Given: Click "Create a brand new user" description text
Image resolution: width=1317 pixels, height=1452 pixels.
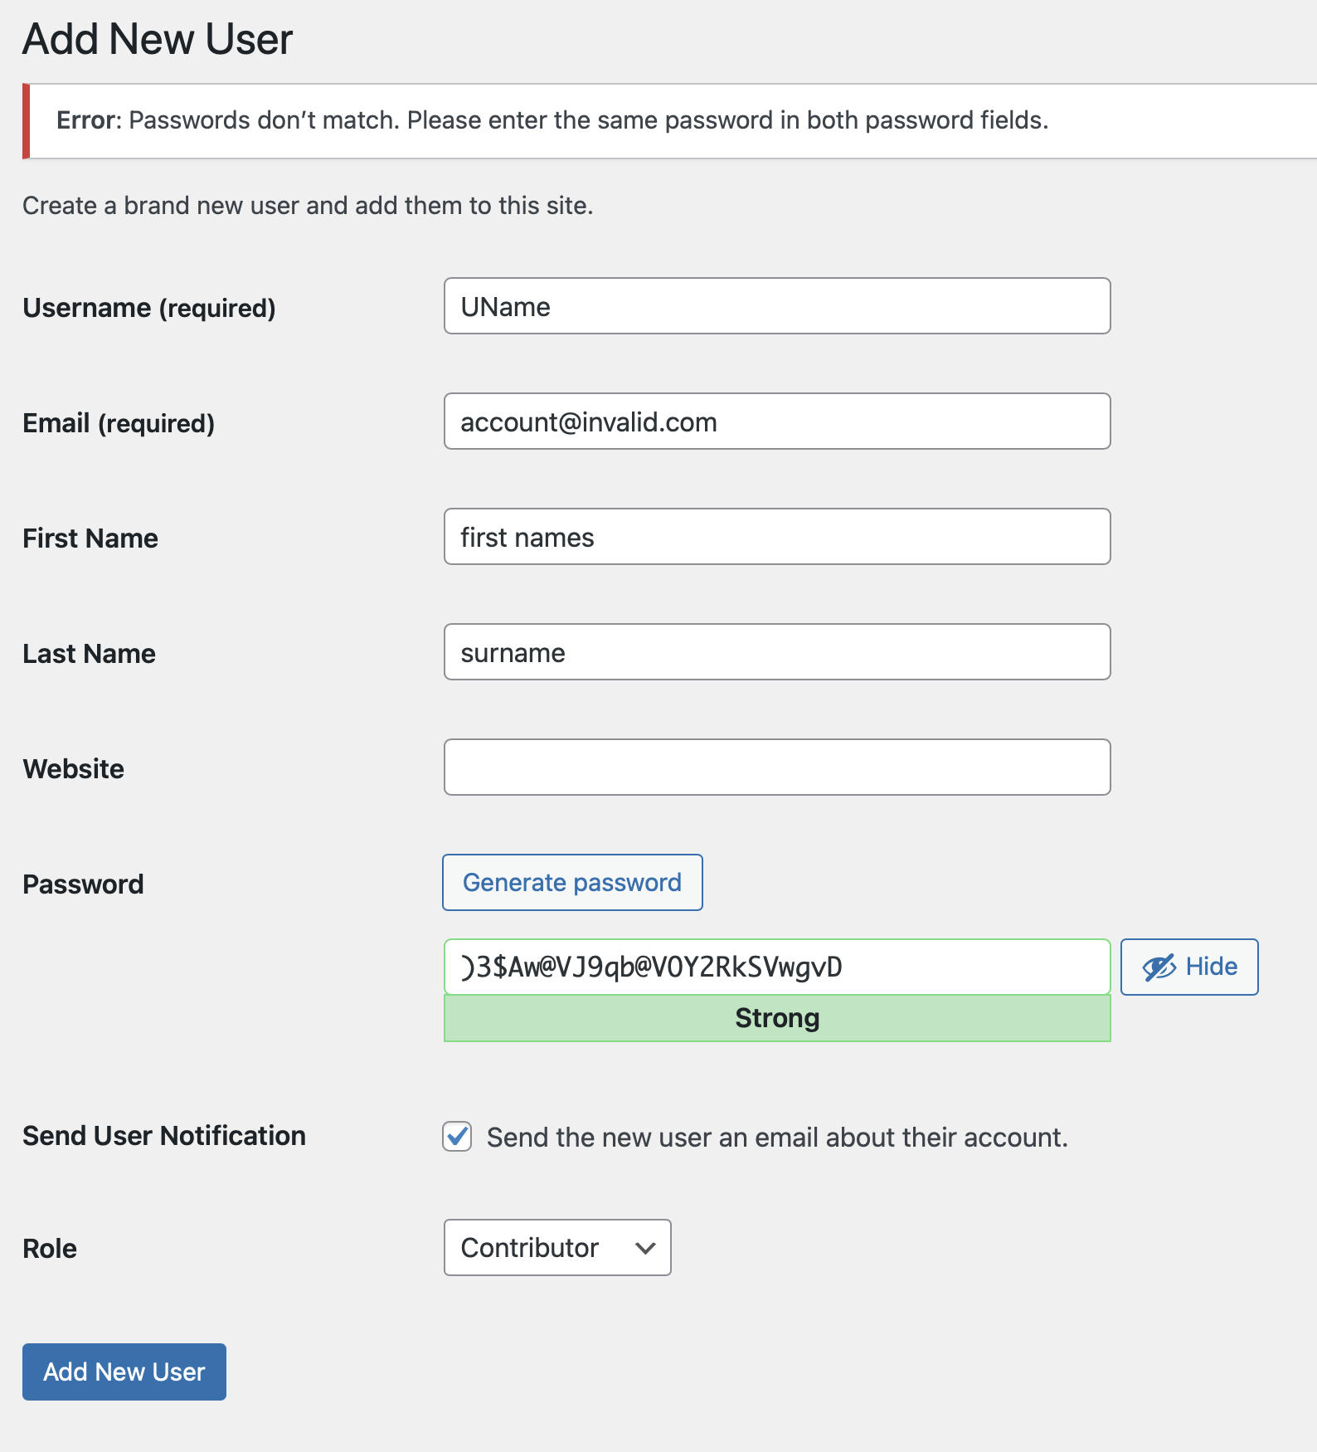Looking at the screenshot, I should coord(308,206).
